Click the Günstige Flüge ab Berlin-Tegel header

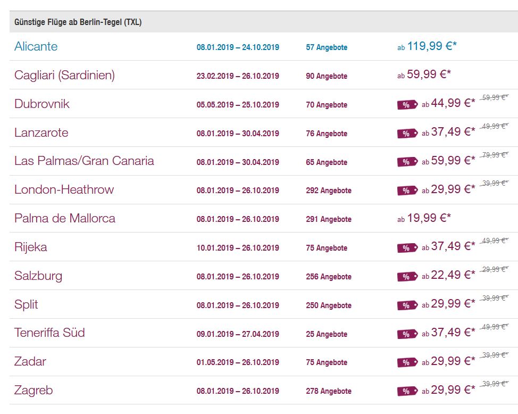click(x=78, y=22)
